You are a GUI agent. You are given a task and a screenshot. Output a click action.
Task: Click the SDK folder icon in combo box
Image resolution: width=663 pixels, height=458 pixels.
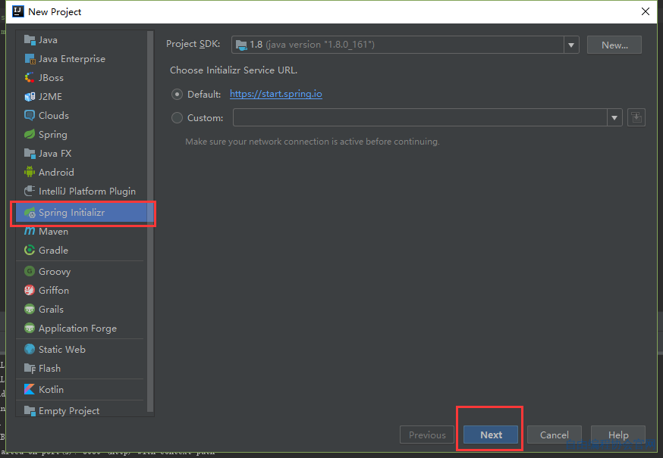pos(241,45)
